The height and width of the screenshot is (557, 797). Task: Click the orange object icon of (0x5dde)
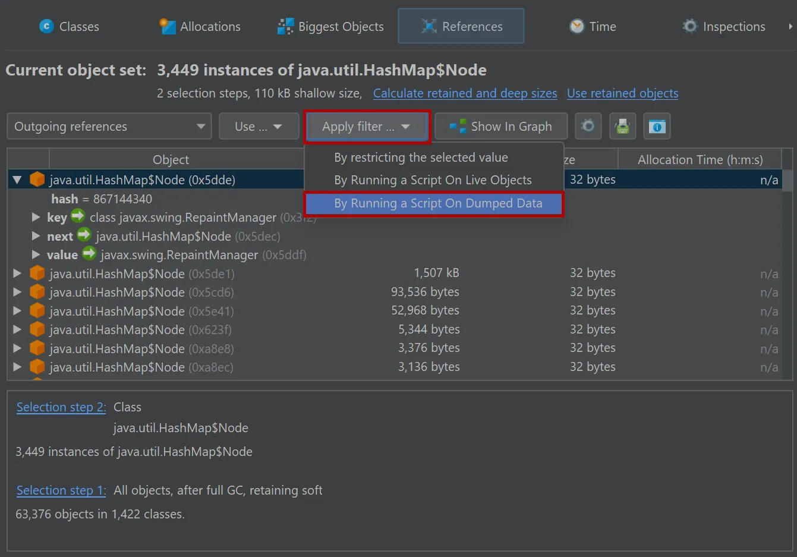click(37, 179)
